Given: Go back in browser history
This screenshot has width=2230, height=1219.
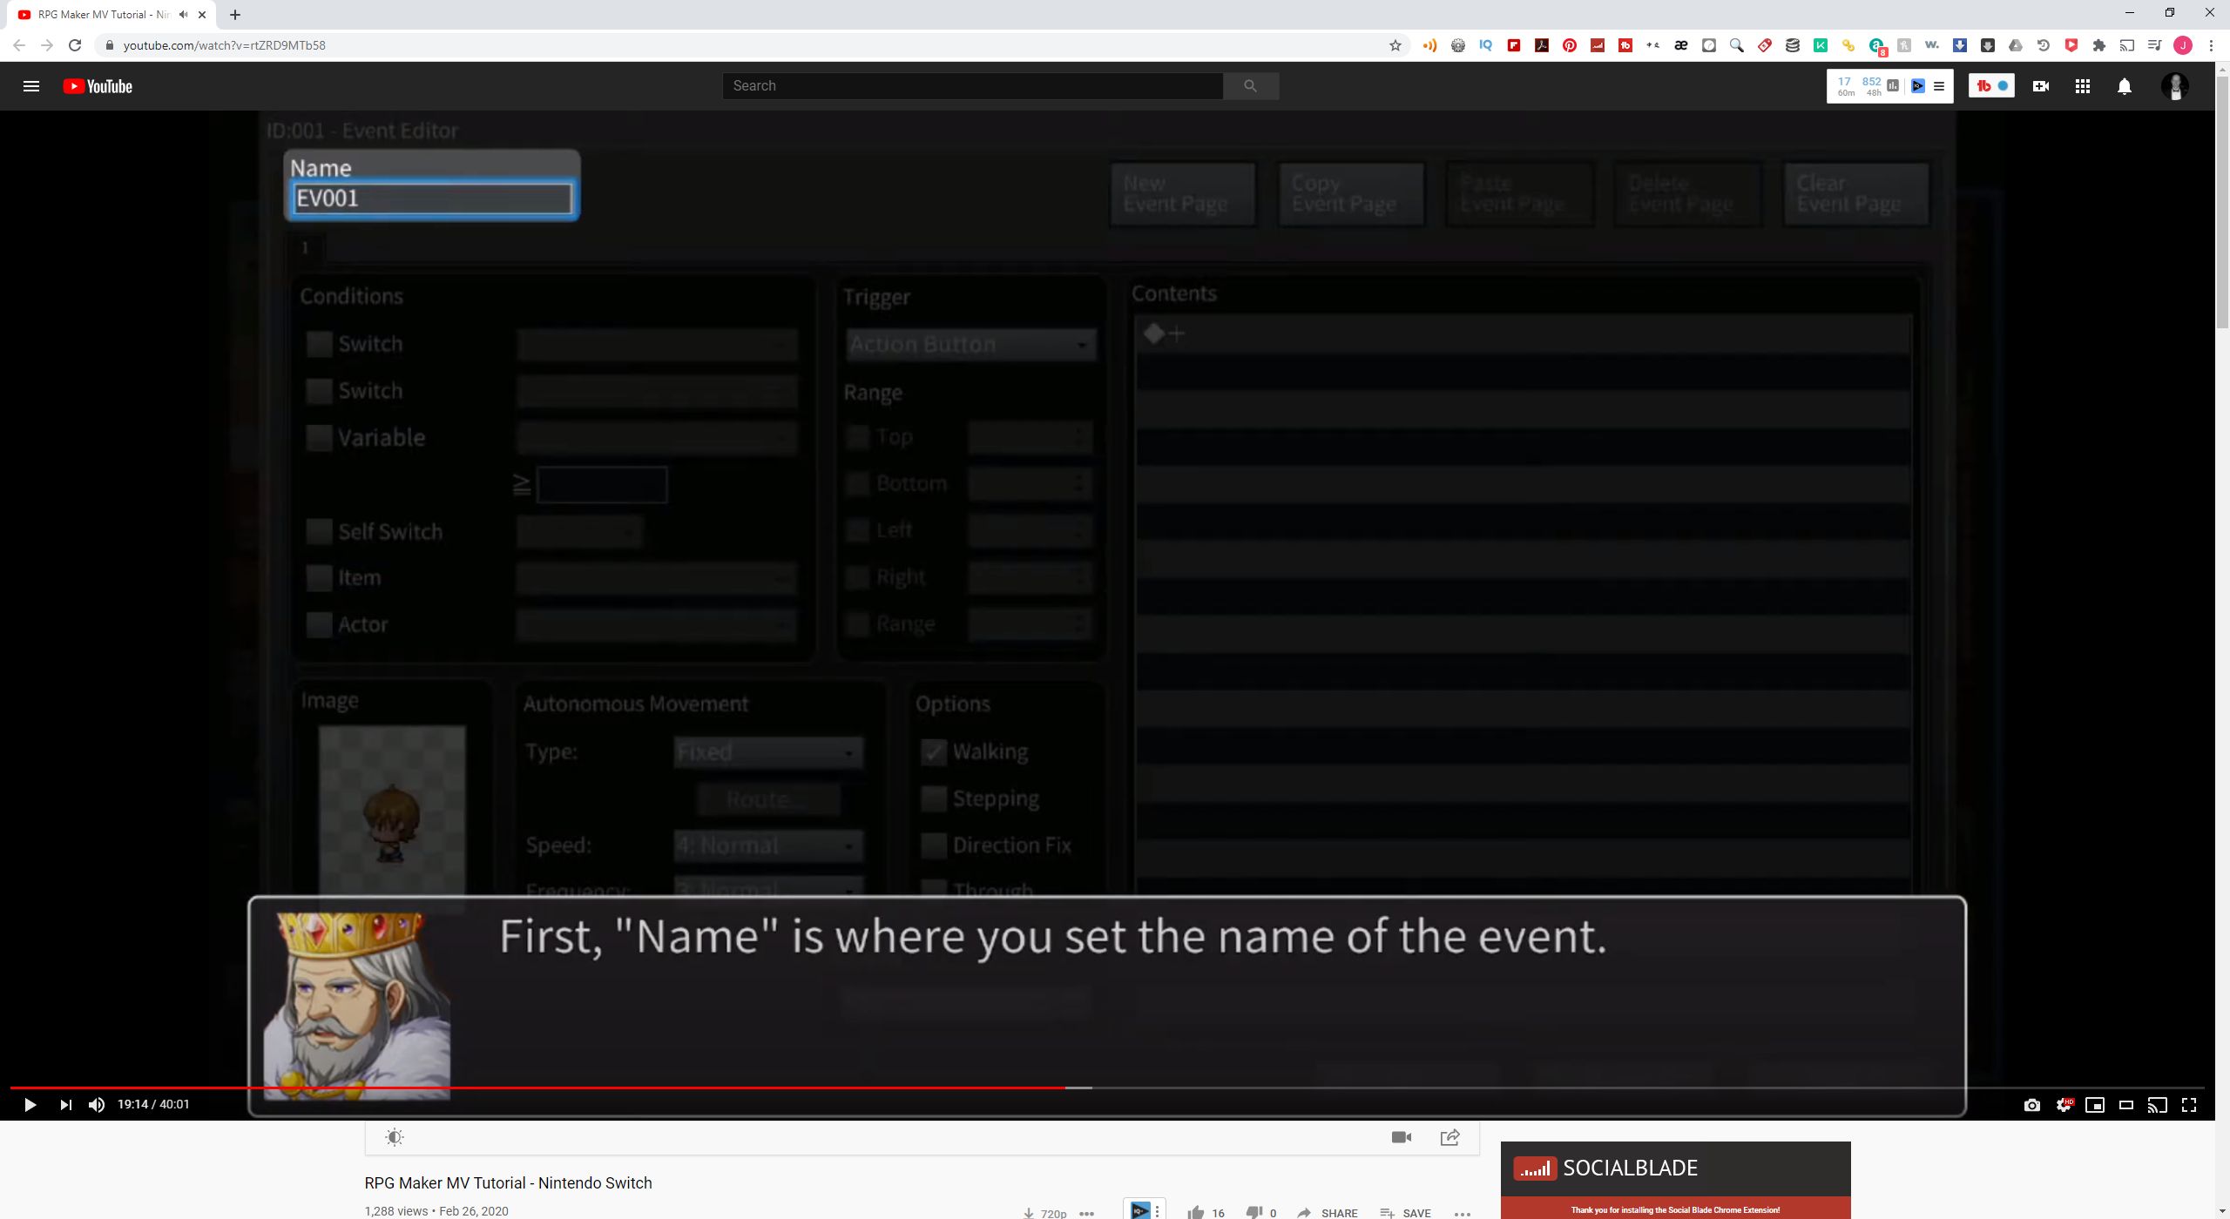Looking at the screenshot, I should pos(19,45).
